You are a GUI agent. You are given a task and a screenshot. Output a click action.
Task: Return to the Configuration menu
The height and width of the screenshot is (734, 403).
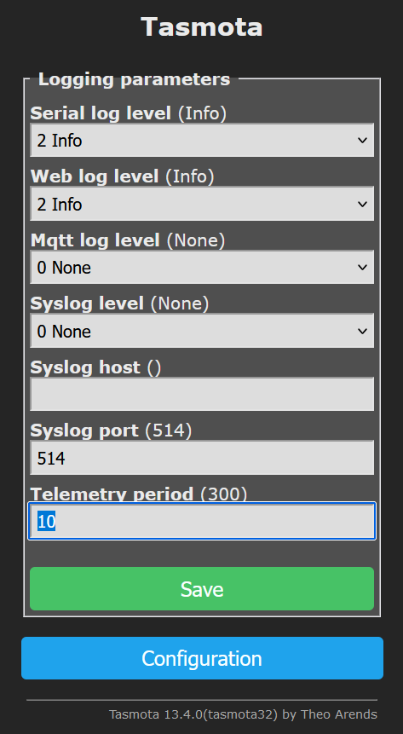coord(202,658)
